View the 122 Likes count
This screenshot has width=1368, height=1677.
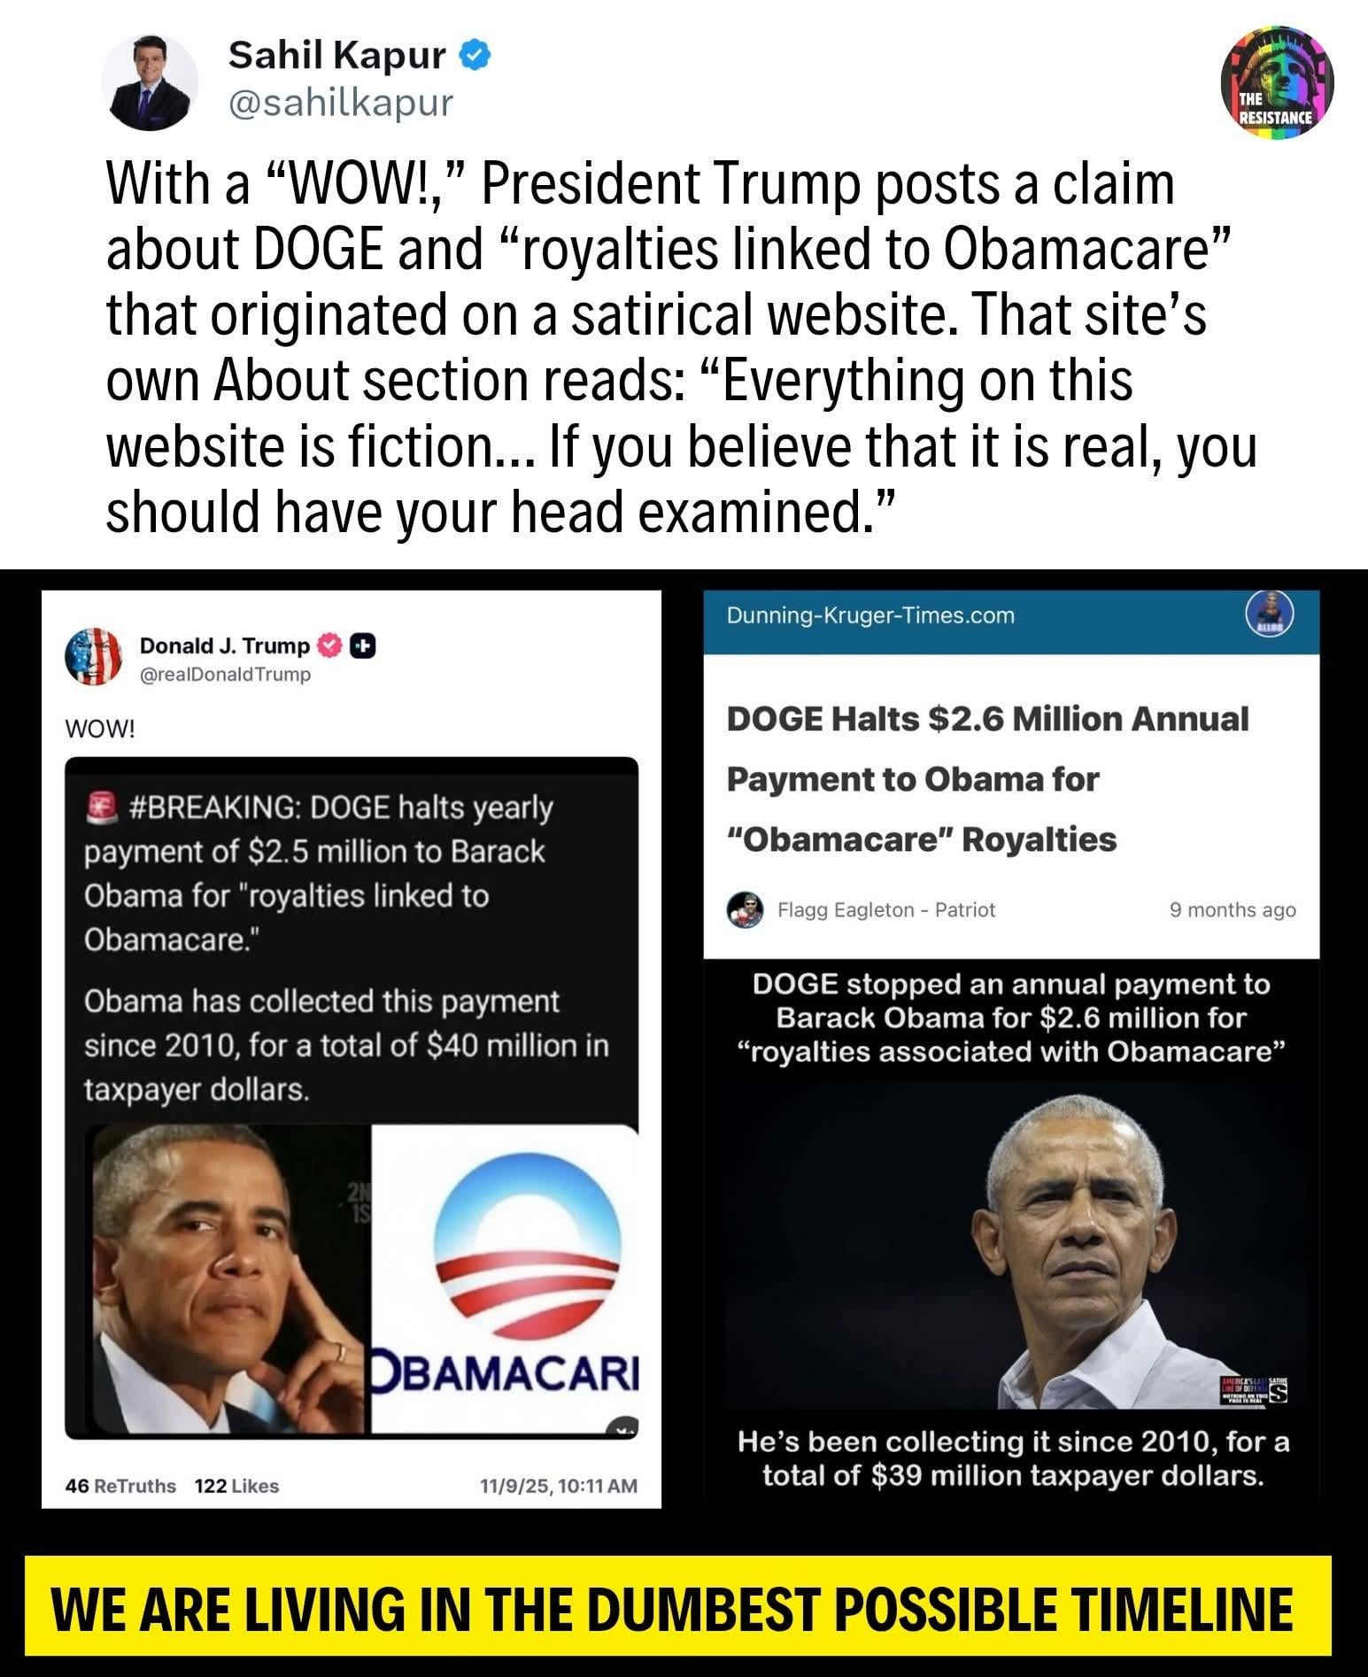point(236,1486)
